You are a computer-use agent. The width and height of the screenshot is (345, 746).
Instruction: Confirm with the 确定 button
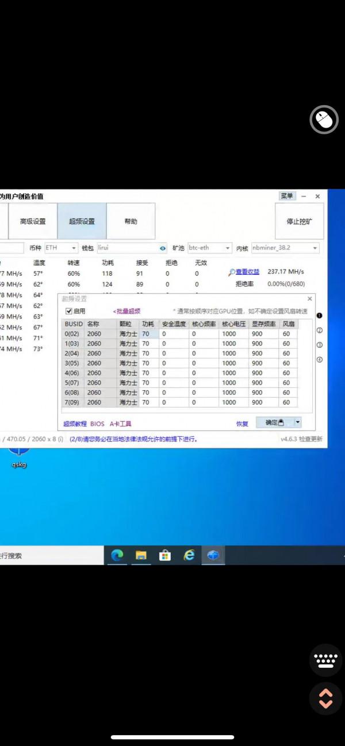[274, 422]
